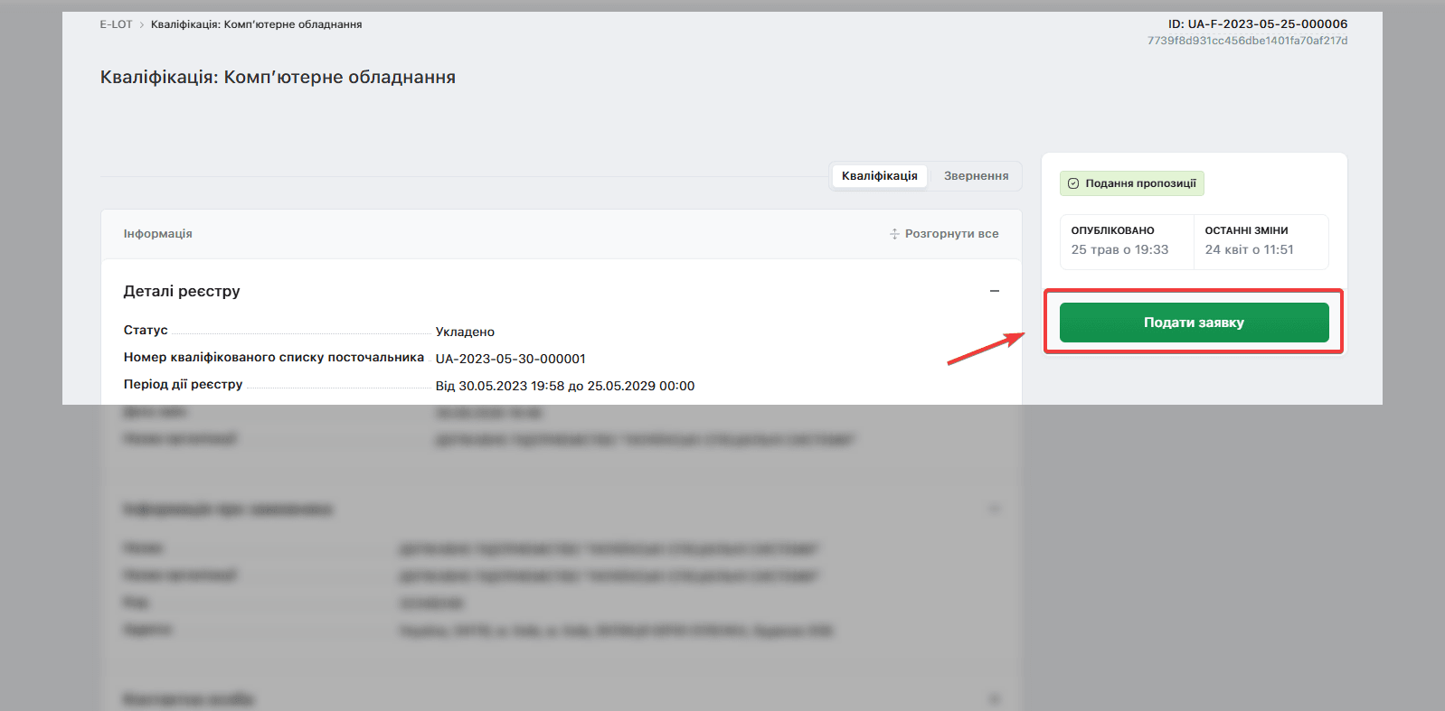The image size is (1445, 711).
Task: Click the Подання пропозиції status badge
Action: (1132, 183)
